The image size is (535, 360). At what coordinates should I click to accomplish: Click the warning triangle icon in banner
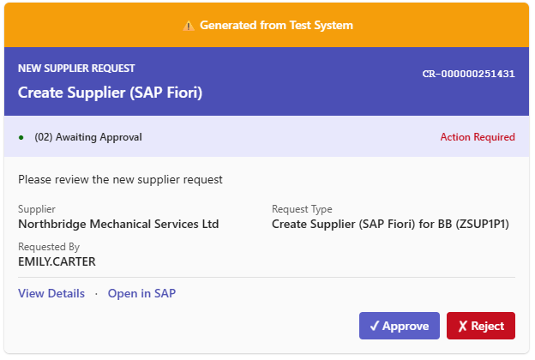(x=189, y=26)
